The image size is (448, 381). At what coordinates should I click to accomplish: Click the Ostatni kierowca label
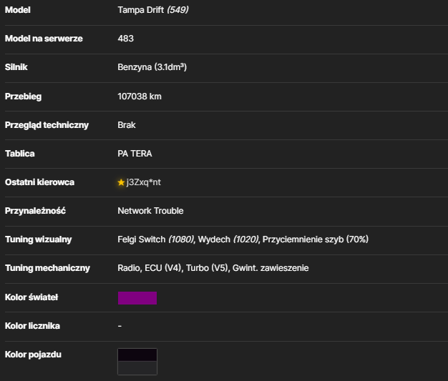point(39,182)
